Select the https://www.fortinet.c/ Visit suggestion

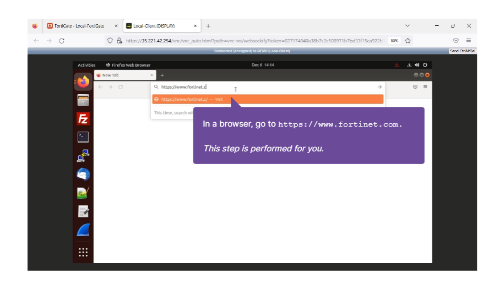tap(268, 100)
